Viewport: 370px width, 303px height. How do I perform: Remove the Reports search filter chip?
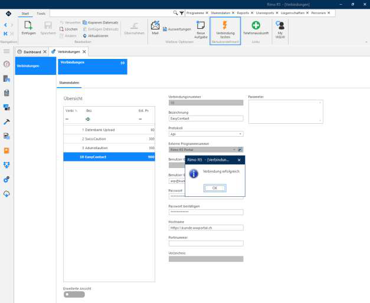coord(252,13)
